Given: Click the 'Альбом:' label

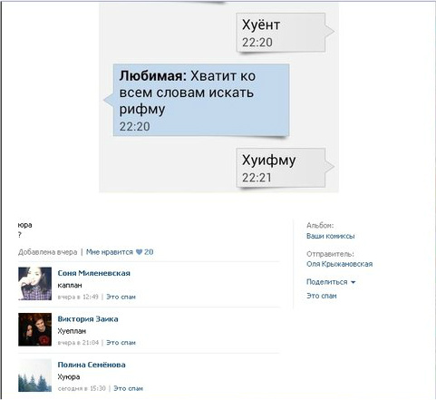Looking at the screenshot, I should (320, 226).
